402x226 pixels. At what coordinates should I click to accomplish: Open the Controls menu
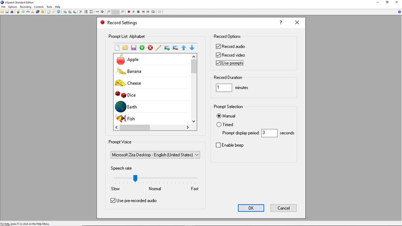click(39, 7)
